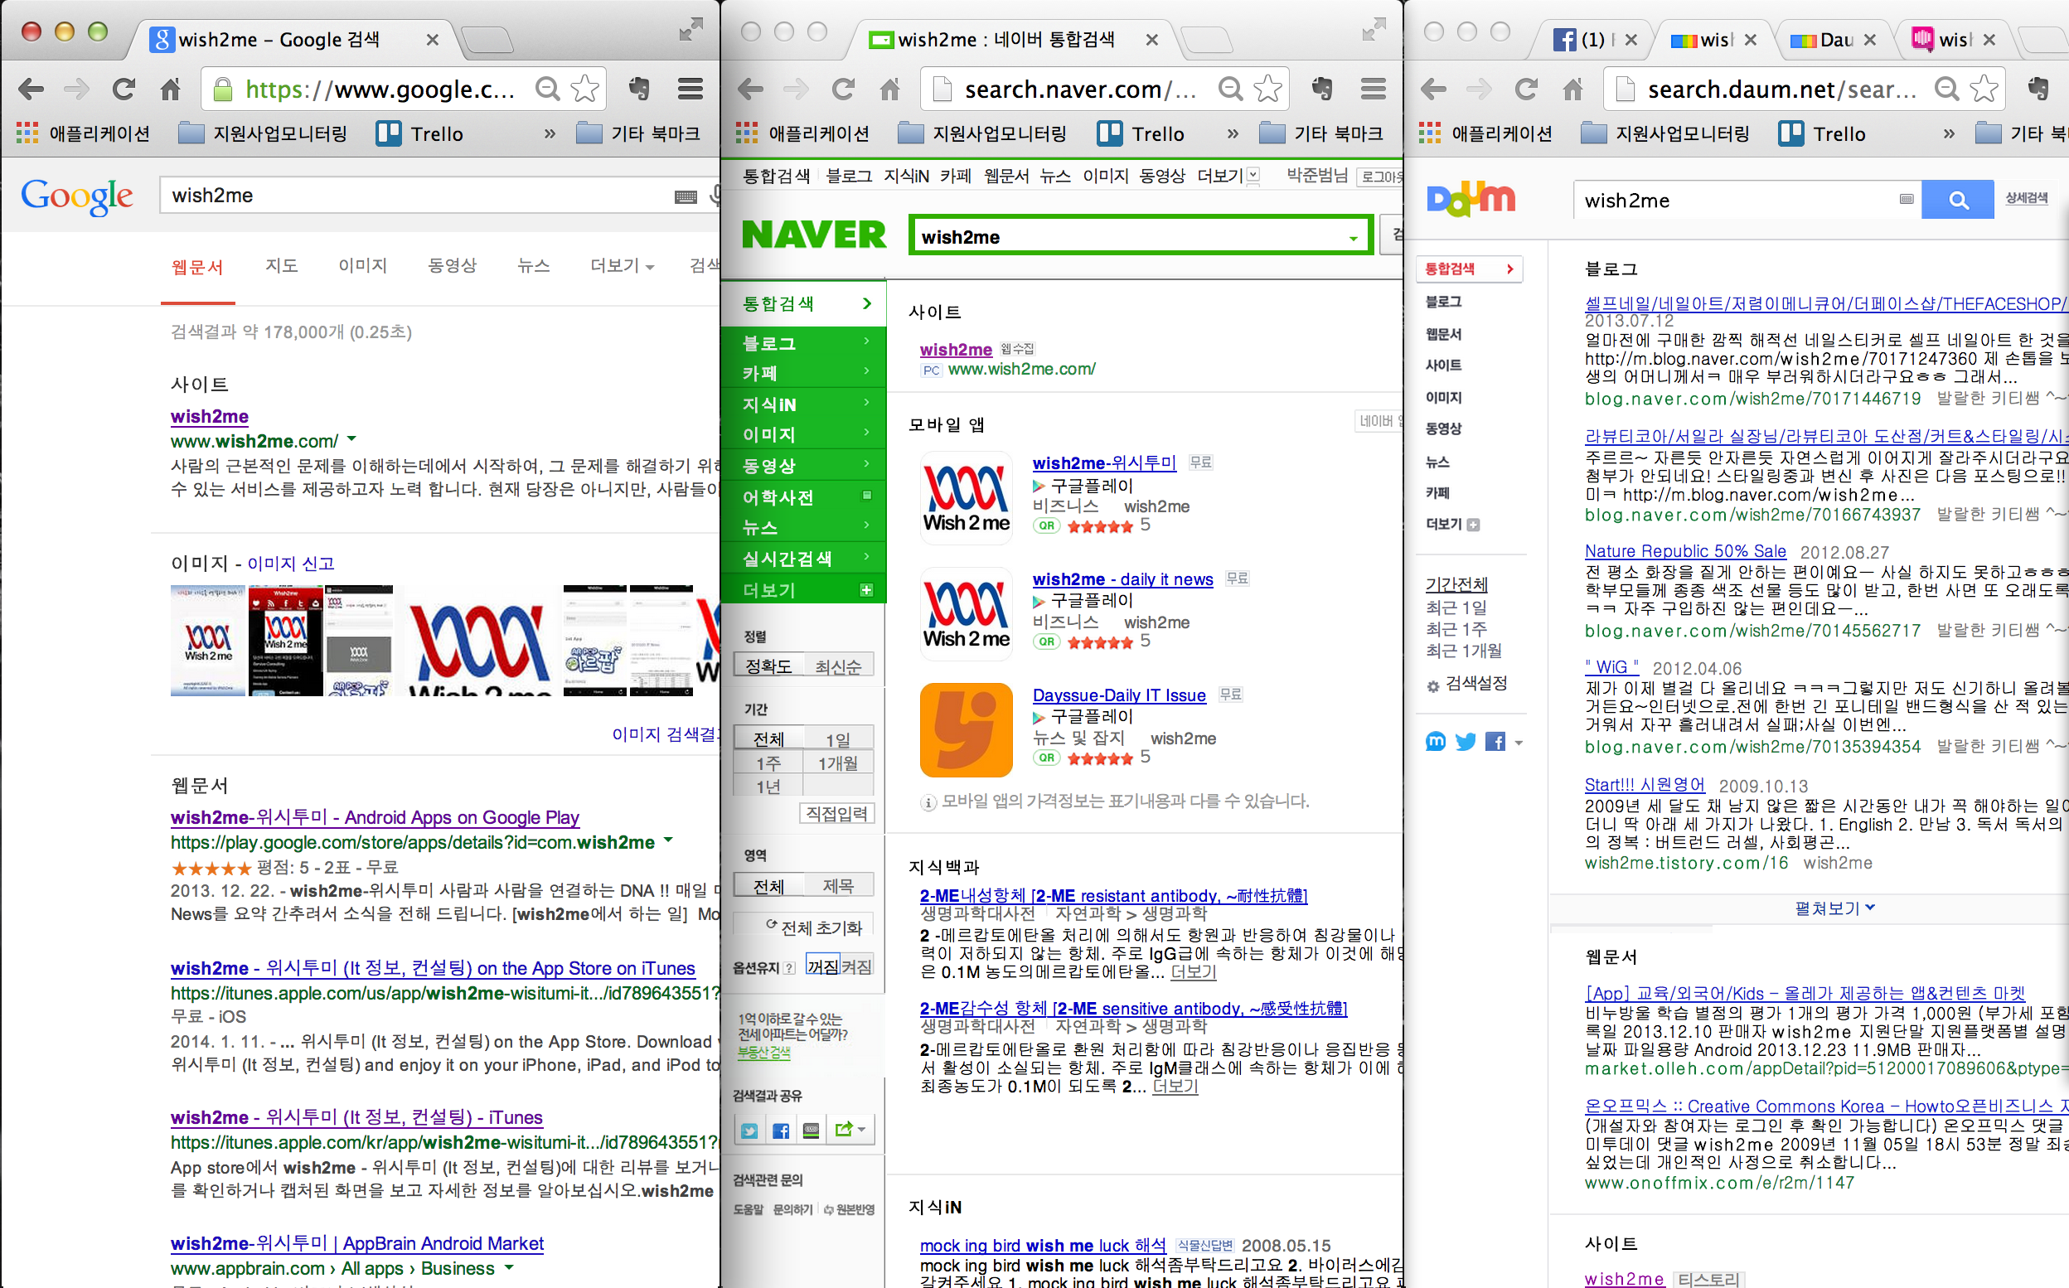2069x1288 pixels.
Task: Click the wish2me-위시투미 app icon on Naver
Action: [966, 497]
